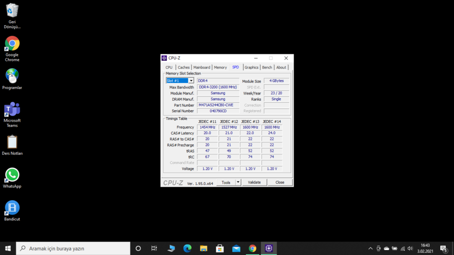This screenshot has width=454, height=255.
Task: Switch to the Memory tab
Action: click(220, 67)
